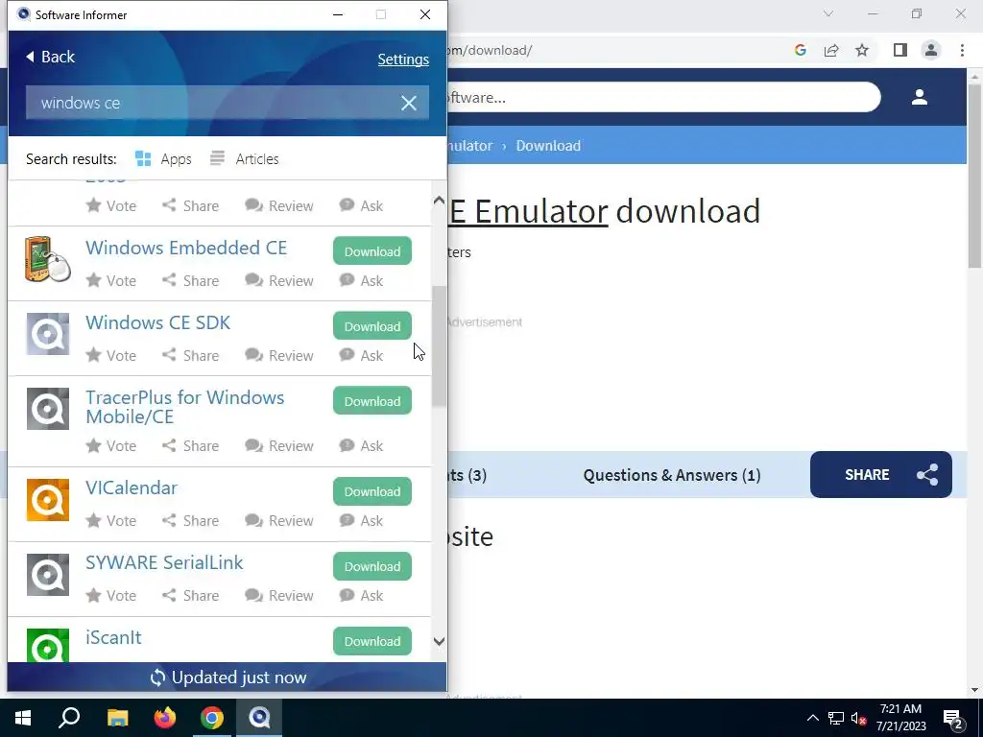Ask about TracerPlus for Windows Mobile/CE
This screenshot has width=983, height=737.
pyautogui.click(x=361, y=445)
